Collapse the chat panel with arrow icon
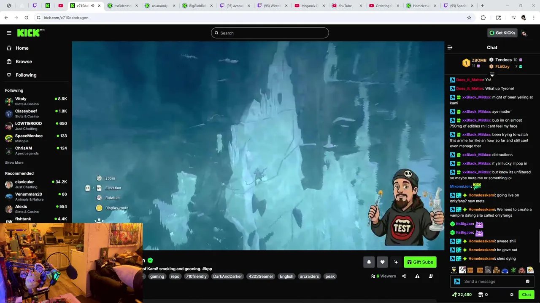This screenshot has width=540, height=303. [x=450, y=48]
